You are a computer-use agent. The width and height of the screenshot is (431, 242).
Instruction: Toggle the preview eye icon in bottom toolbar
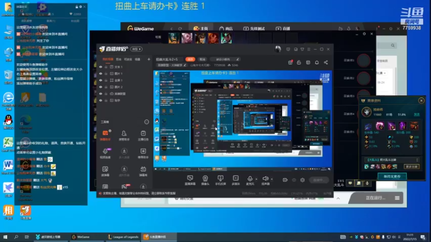294,180
